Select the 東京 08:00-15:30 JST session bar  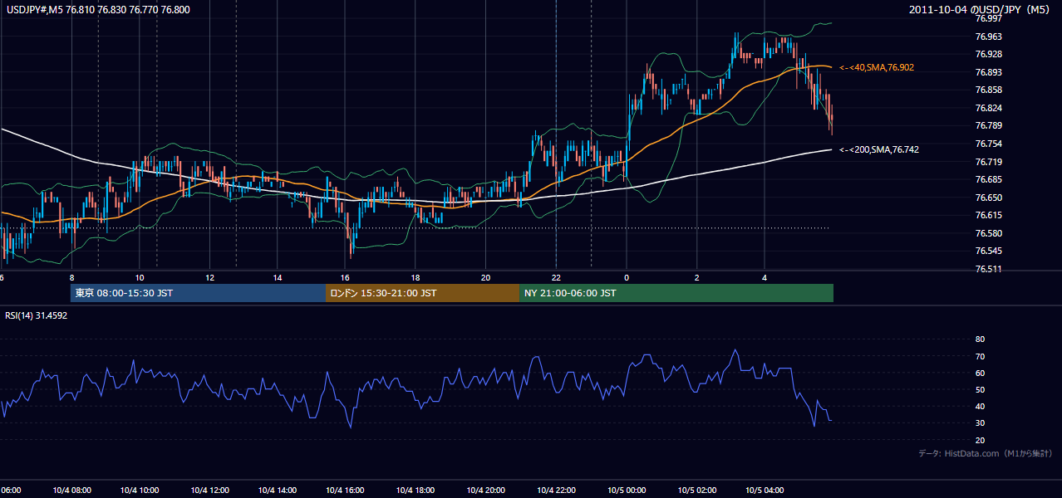pyautogui.click(x=198, y=293)
